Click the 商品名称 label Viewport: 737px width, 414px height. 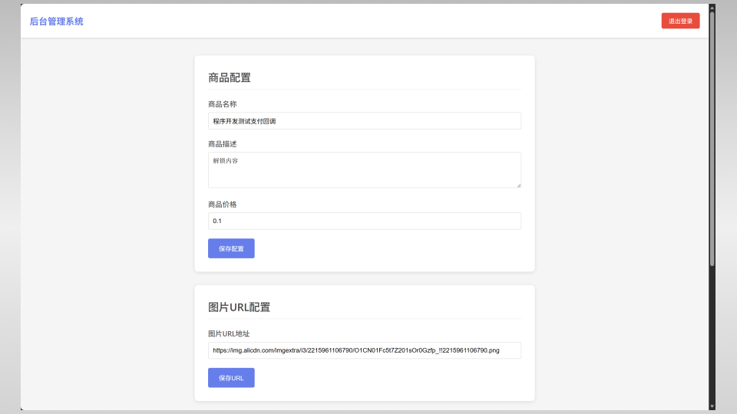point(223,104)
